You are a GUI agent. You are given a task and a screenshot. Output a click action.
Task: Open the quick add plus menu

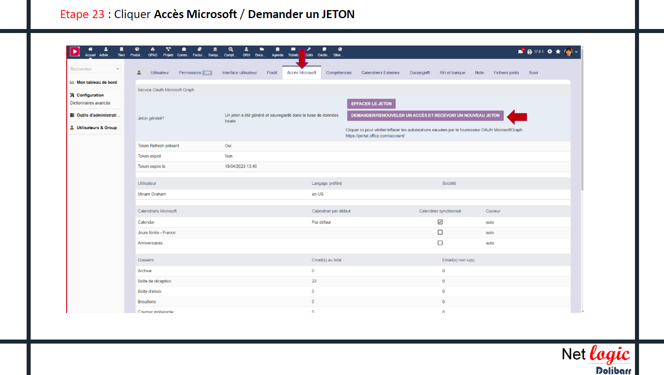point(550,52)
